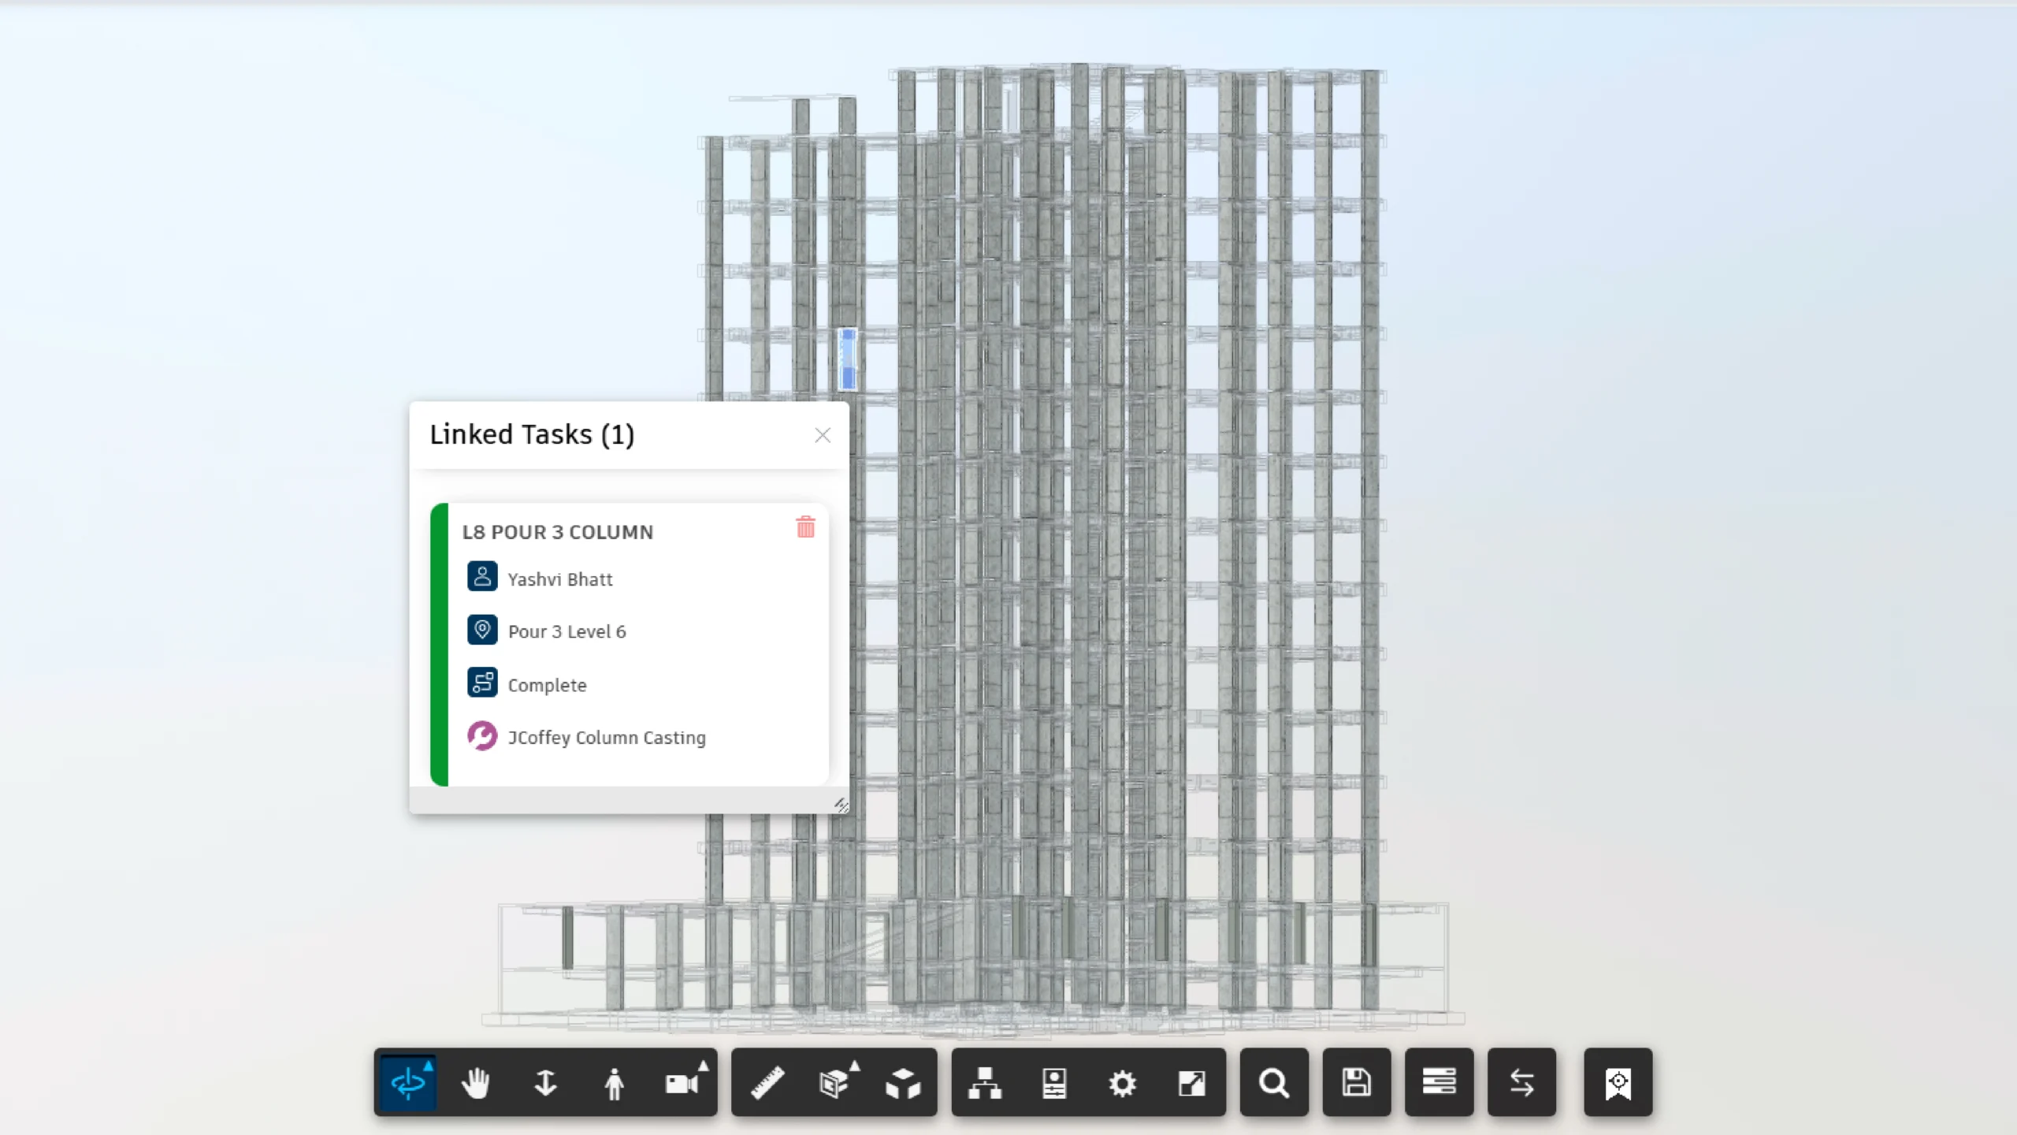Open the Section analysis tool
This screenshot has height=1135, width=2017.
coord(835,1083)
